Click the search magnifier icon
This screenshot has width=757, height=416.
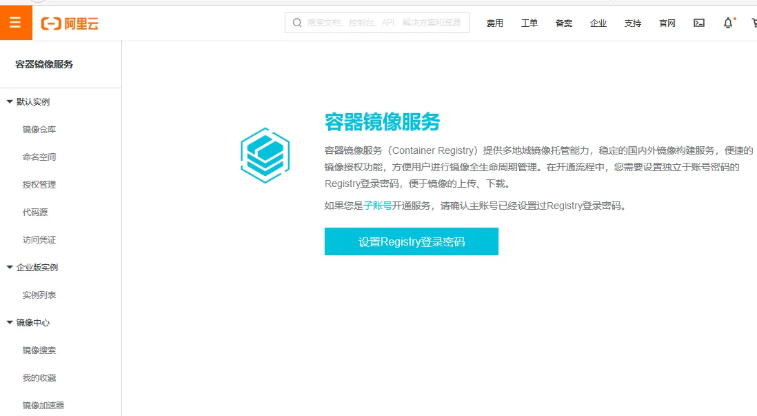click(x=297, y=23)
